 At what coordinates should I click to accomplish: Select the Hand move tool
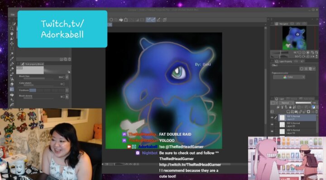click(x=12, y=33)
